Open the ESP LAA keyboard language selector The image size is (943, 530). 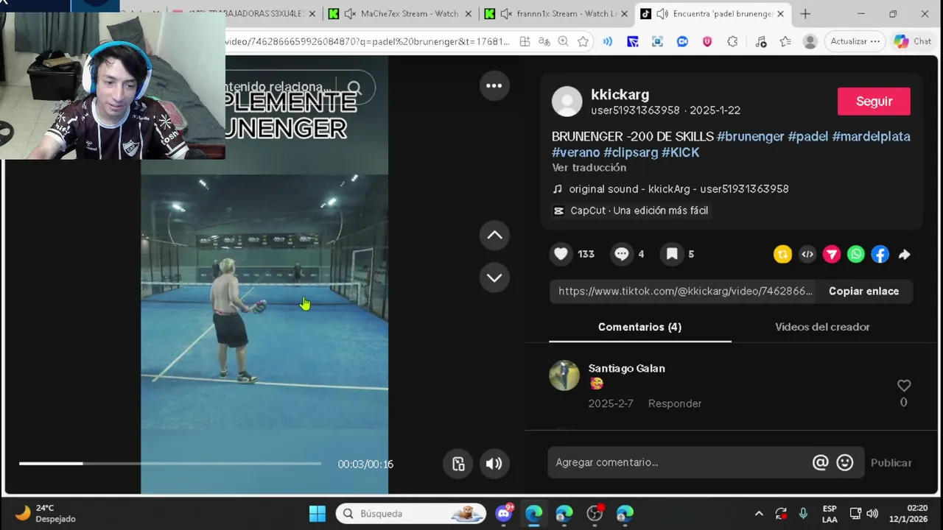click(x=830, y=514)
